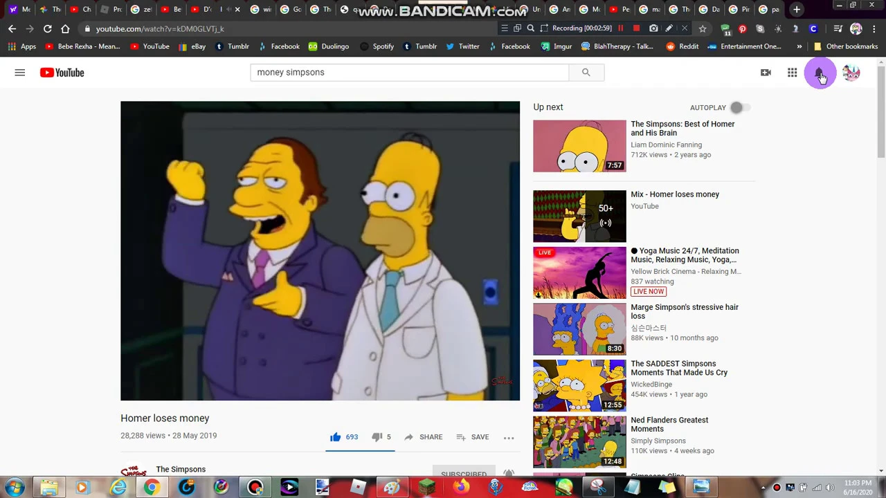Open the Duolingo bookmark
Screen dimensions: 886x498
coord(329,46)
